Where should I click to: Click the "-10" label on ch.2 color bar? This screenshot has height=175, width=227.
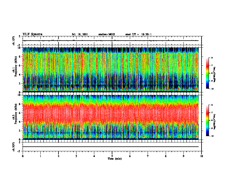coord(212,136)
